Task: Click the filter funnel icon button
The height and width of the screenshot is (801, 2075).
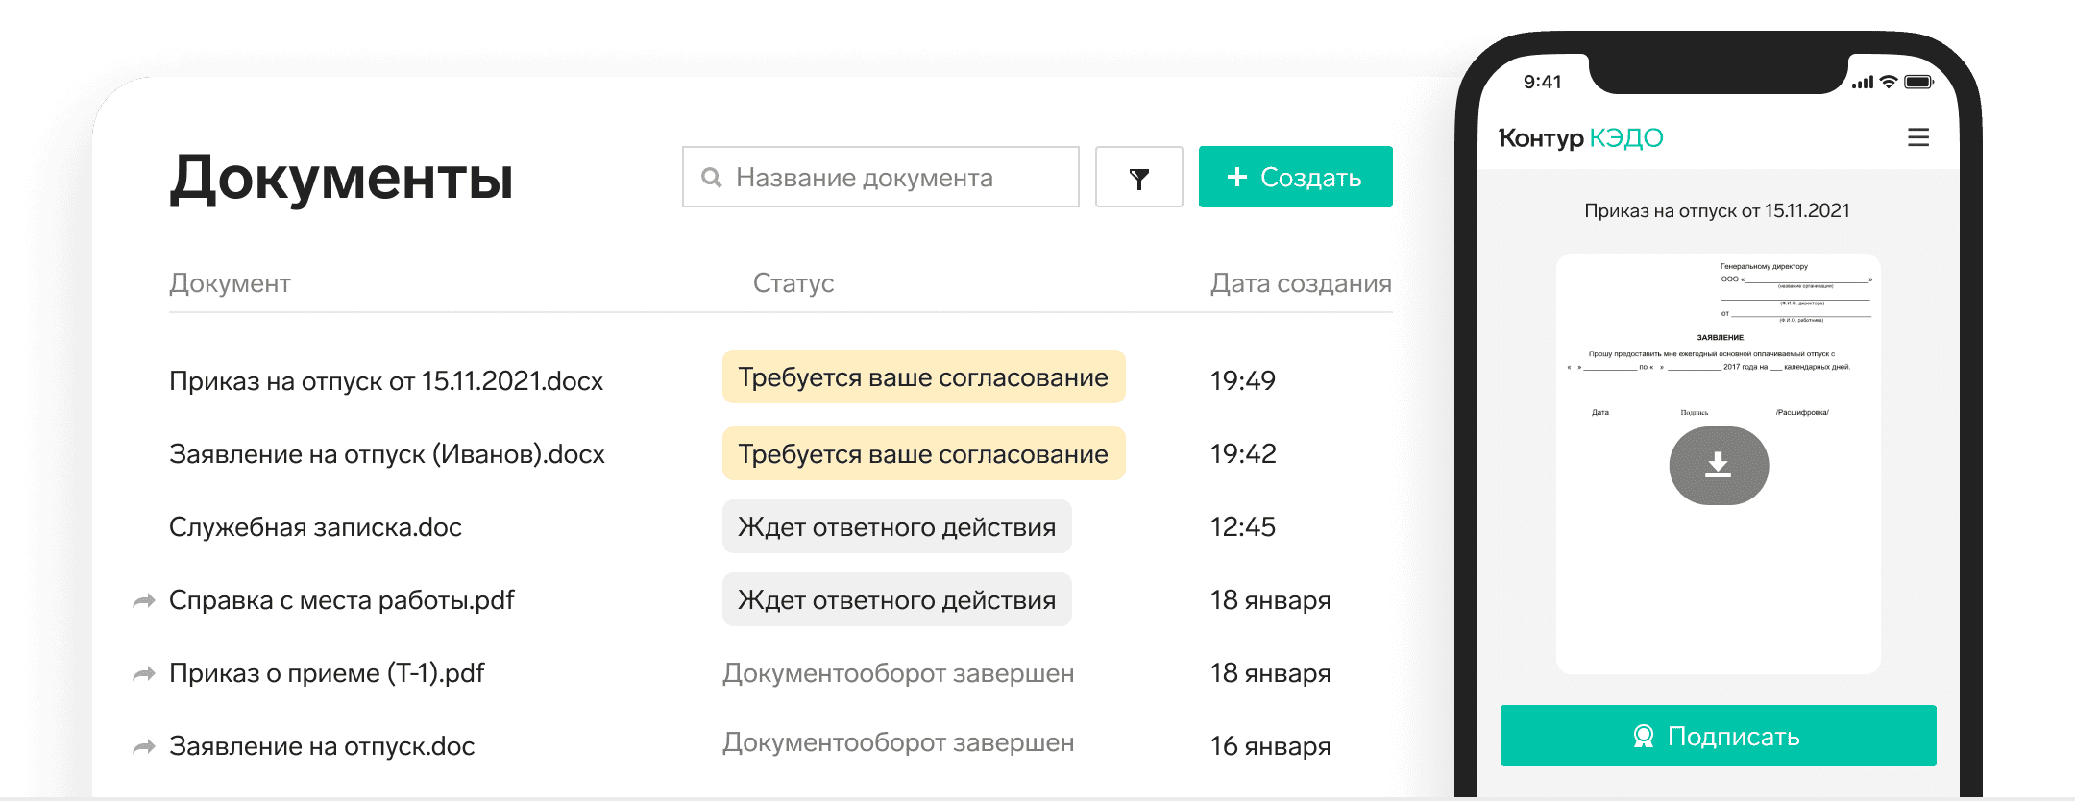Action: [1138, 178]
